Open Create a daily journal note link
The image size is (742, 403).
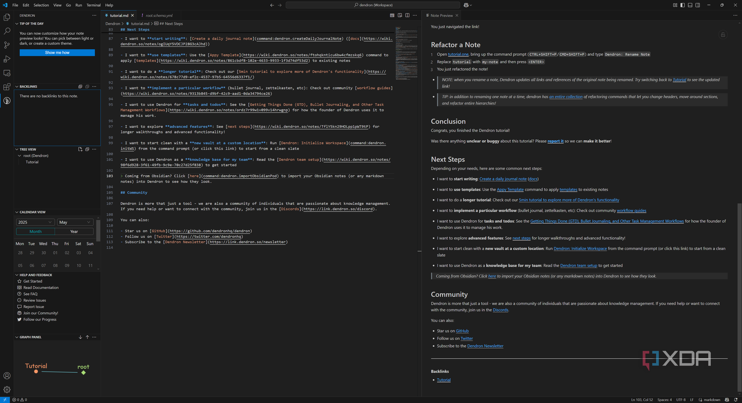[x=503, y=179]
